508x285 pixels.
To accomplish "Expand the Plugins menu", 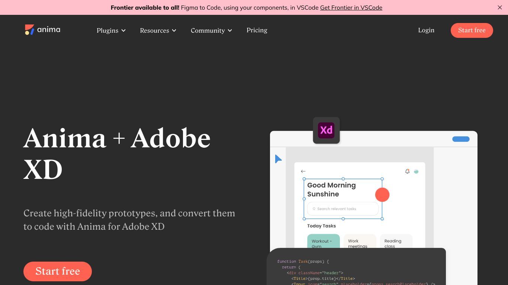I will (111, 30).
